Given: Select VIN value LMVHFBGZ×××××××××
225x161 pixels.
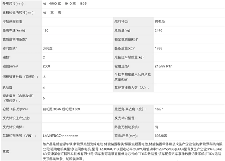Looking at the screenshot, I should [x=60, y=136].
